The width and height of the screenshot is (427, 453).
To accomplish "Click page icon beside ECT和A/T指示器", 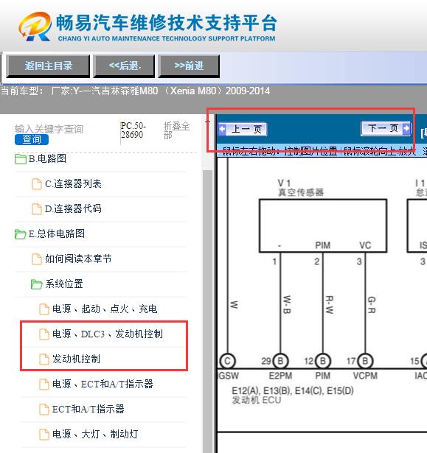I will [x=44, y=410].
